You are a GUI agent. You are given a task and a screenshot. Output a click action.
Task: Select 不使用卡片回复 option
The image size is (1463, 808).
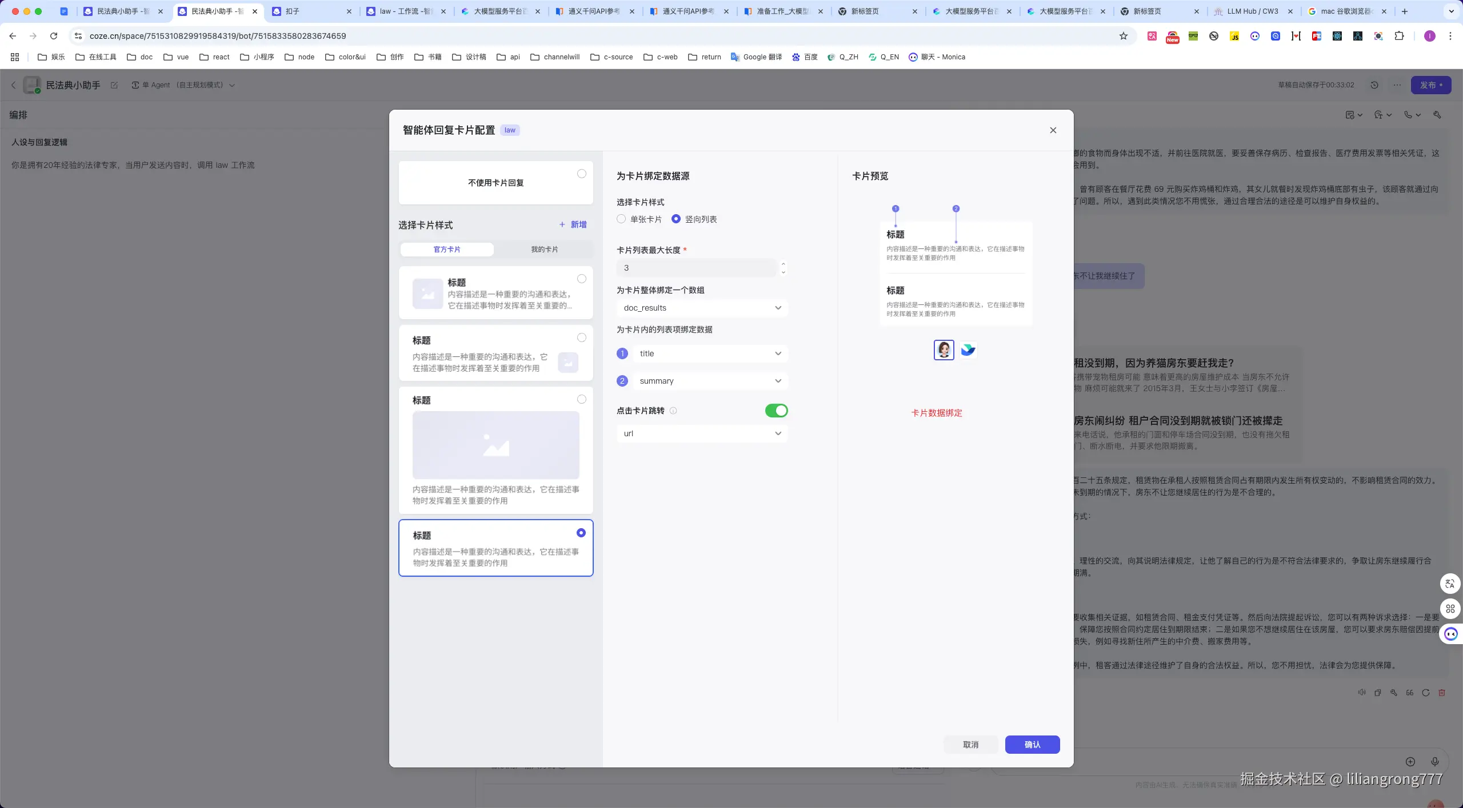(x=495, y=183)
